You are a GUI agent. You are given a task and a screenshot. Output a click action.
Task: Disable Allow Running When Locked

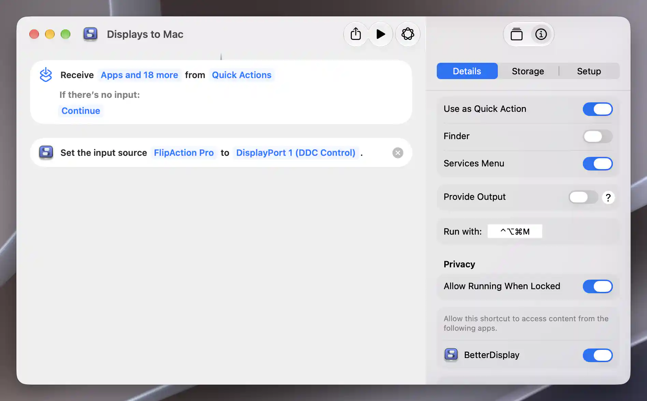click(598, 286)
